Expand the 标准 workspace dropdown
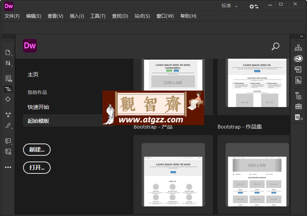 pyautogui.click(x=229, y=6)
